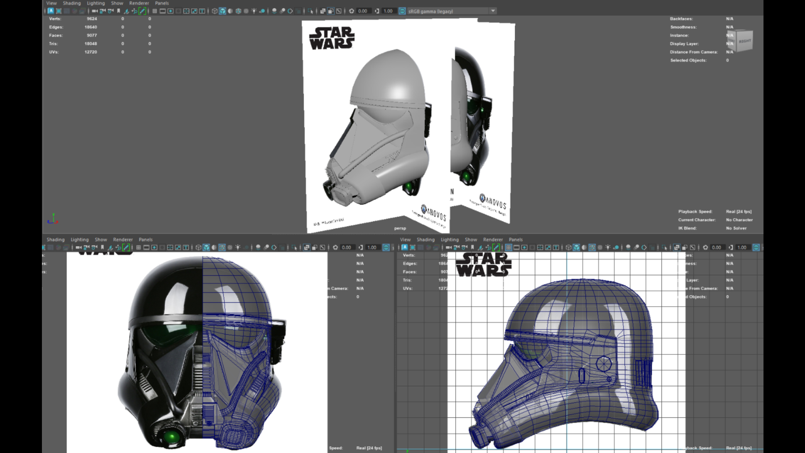Screen dimensions: 805x453
Task: Toggle color management icon in top viewport
Action: tap(402, 11)
